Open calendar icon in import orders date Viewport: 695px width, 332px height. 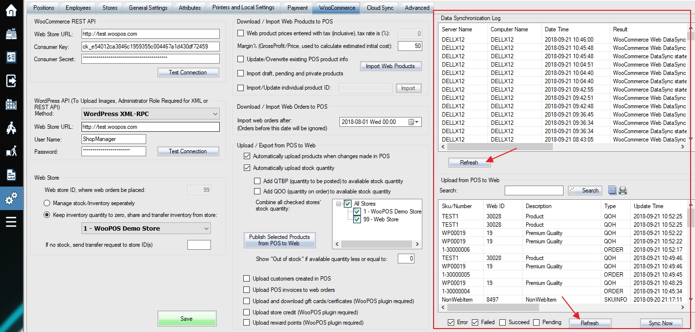[412, 122]
